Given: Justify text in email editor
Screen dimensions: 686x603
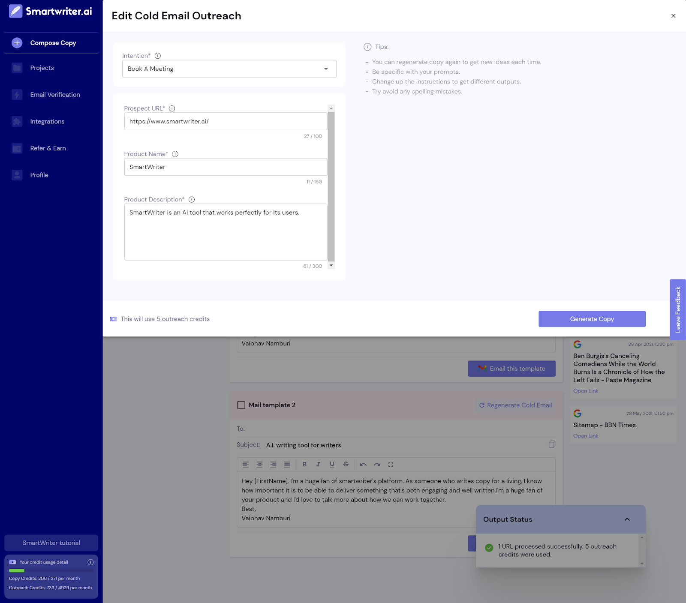Looking at the screenshot, I should (x=287, y=465).
